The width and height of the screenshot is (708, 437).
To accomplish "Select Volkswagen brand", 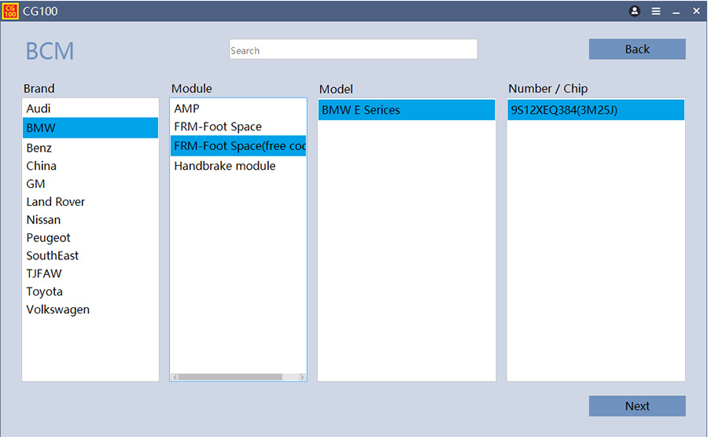I will point(58,310).
